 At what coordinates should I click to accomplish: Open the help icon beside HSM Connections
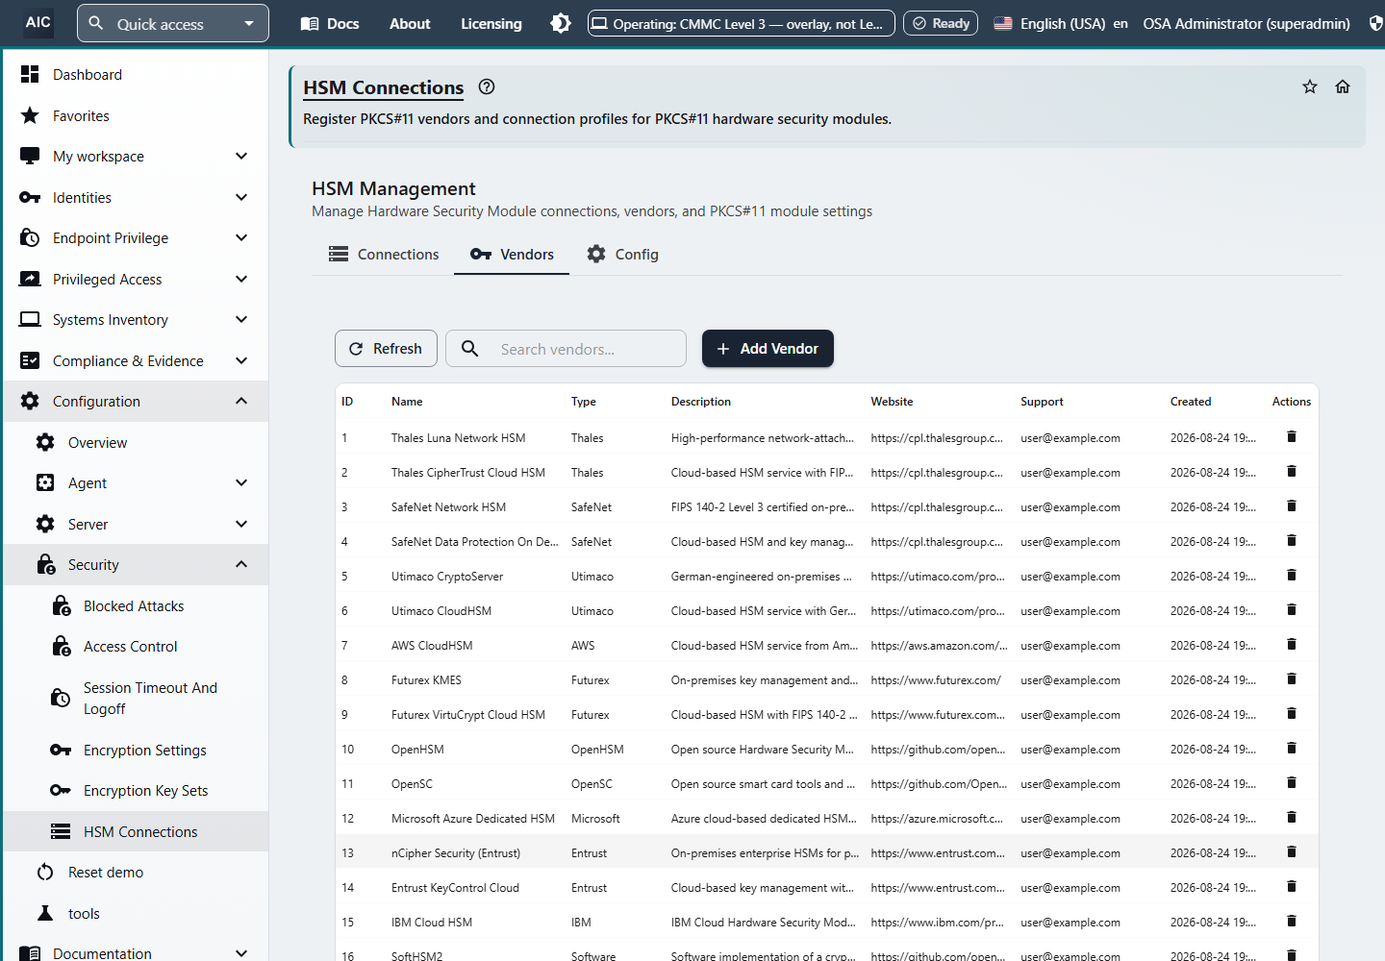point(487,86)
